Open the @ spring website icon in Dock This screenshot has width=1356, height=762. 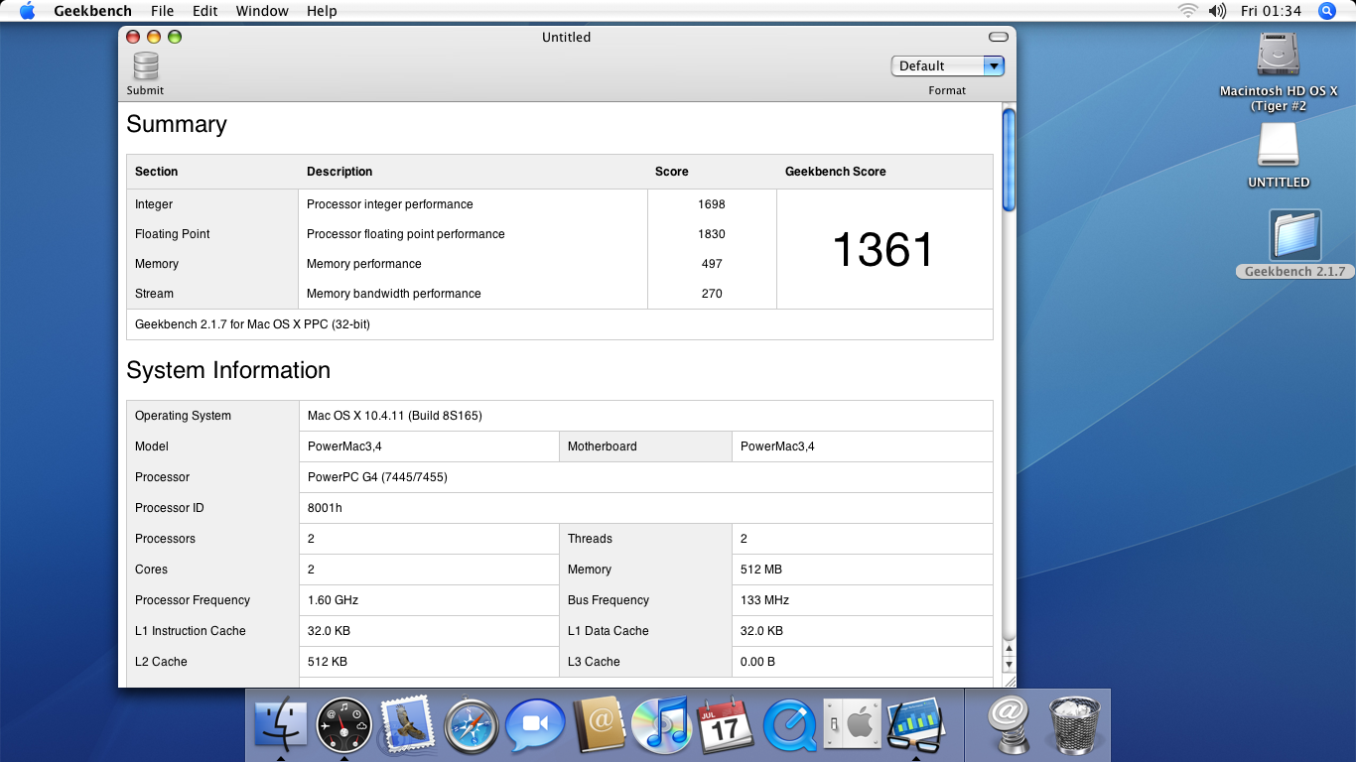click(x=1010, y=725)
